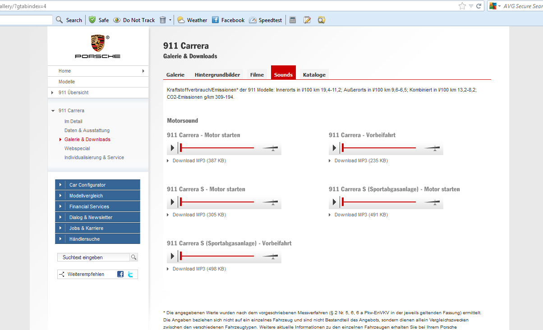
Task: Download MP3 (305 KB) file
Action: [x=199, y=215]
